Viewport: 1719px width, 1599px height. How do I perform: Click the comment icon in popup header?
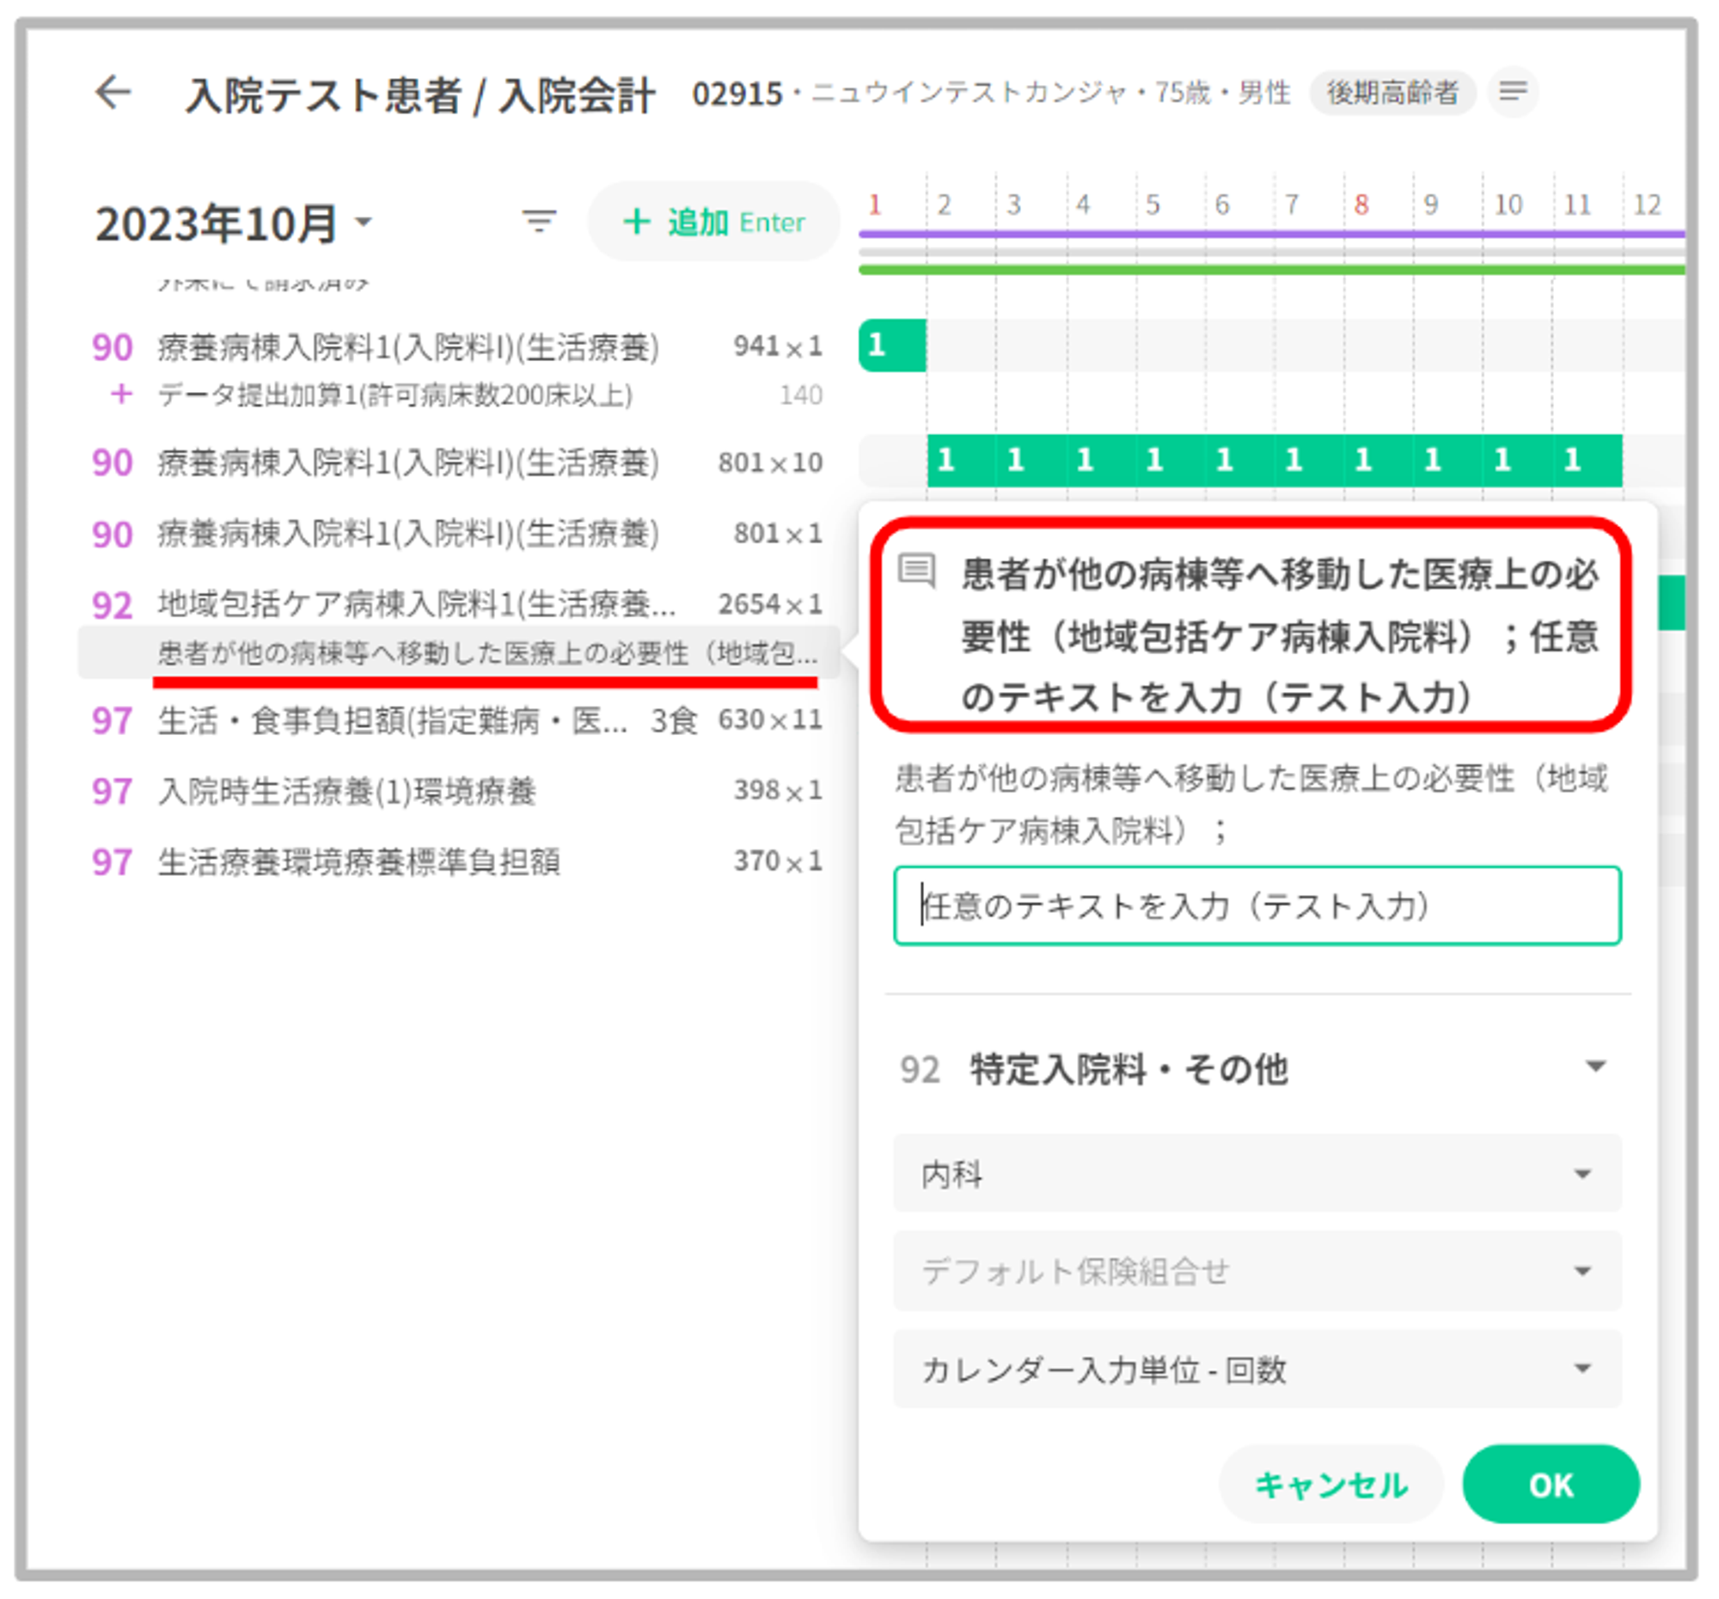click(916, 571)
